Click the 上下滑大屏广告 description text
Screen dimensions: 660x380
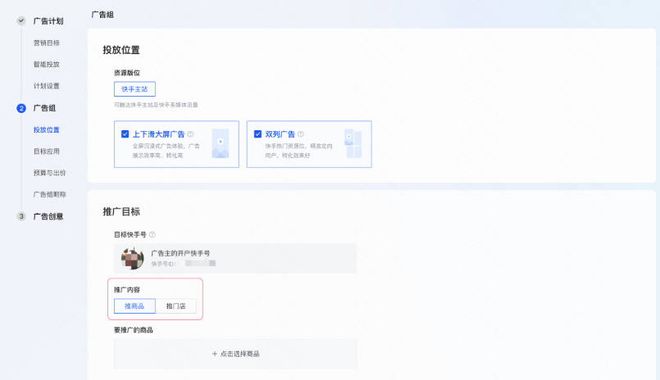166,151
